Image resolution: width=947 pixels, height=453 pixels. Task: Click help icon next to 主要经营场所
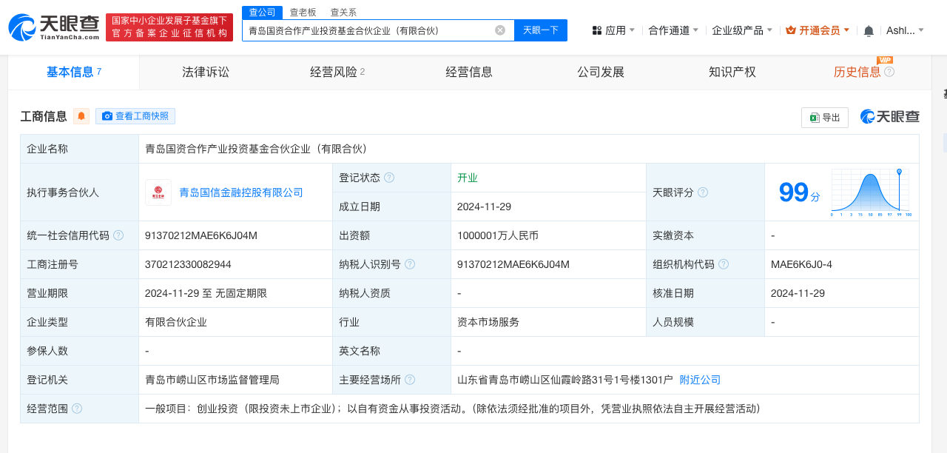pos(410,380)
